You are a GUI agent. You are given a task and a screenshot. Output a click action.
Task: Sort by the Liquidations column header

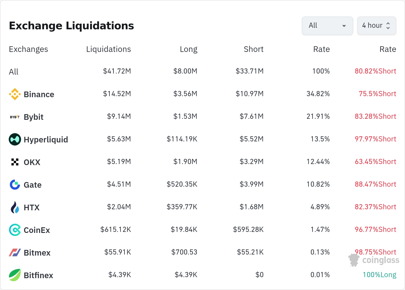point(108,49)
